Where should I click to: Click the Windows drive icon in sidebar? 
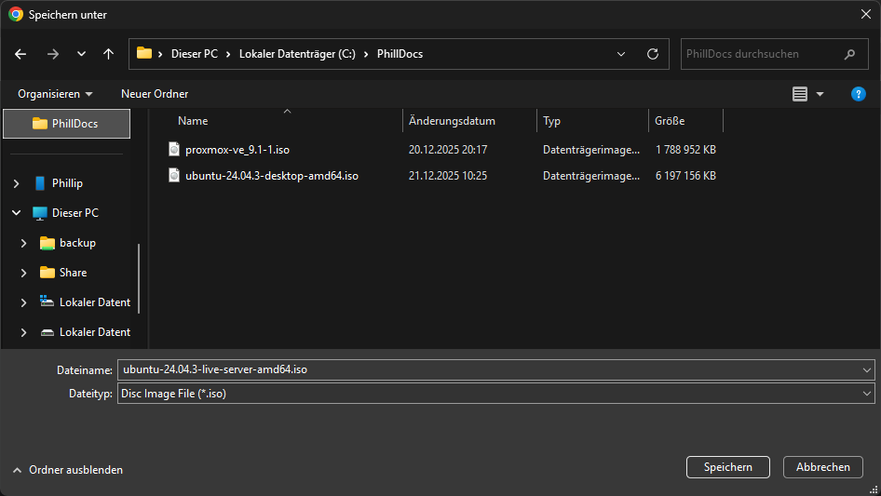pyautogui.click(x=47, y=302)
